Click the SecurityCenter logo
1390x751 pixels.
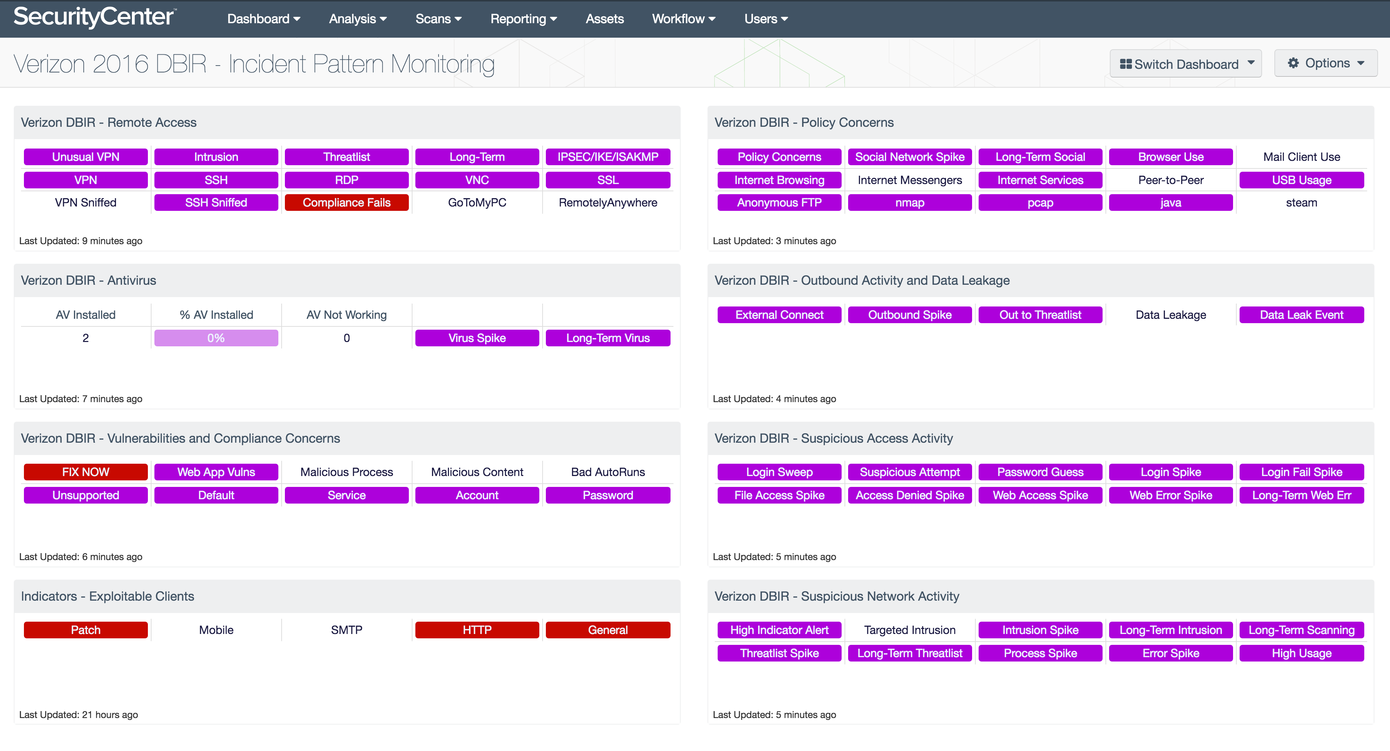tap(95, 17)
